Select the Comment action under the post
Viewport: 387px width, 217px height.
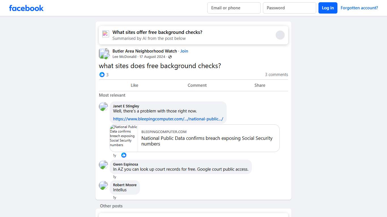click(x=197, y=85)
